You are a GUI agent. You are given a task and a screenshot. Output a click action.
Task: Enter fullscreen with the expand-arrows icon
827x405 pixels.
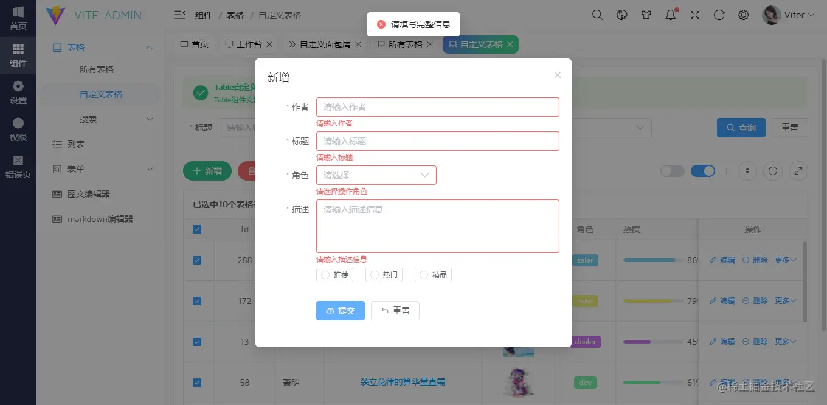pyautogui.click(x=694, y=14)
